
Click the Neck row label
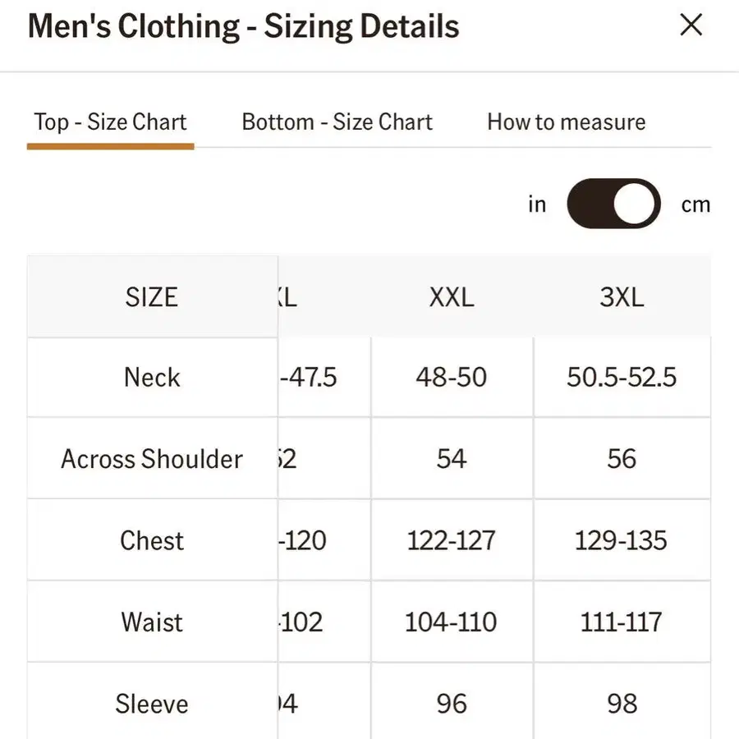tap(152, 377)
